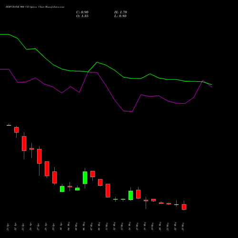
Task: Click the 11 May date label
Action: [107, 226]
